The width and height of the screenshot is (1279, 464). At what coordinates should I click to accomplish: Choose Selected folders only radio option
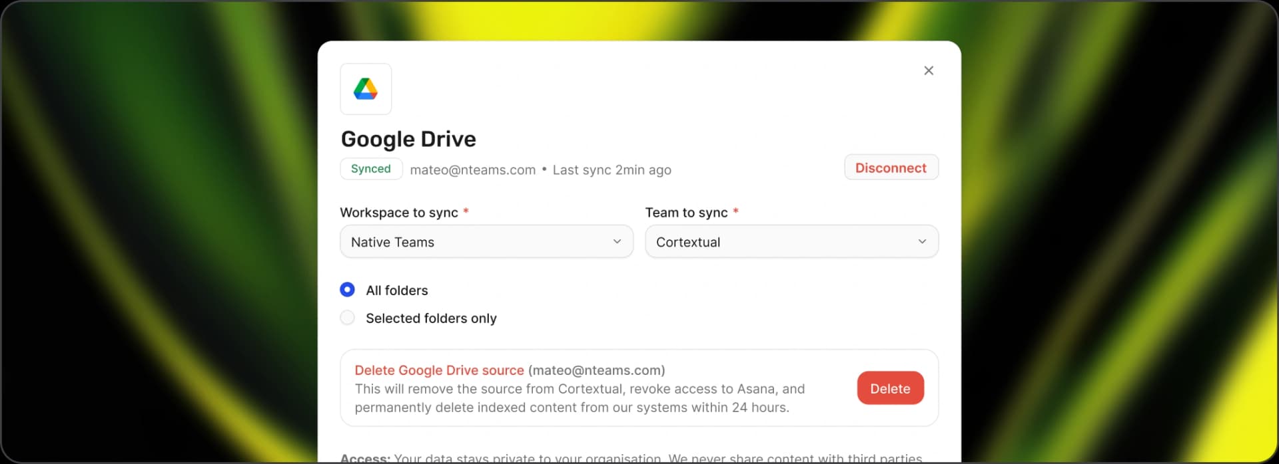pyautogui.click(x=347, y=318)
